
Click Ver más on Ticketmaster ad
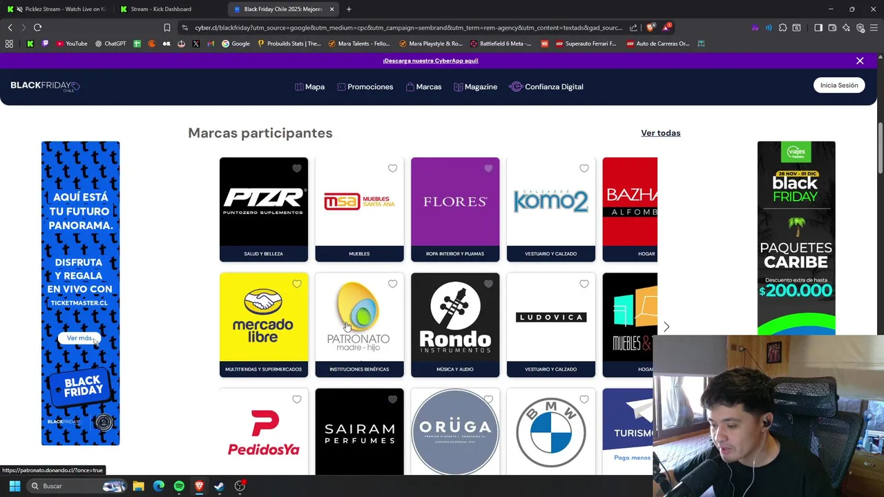tap(79, 338)
